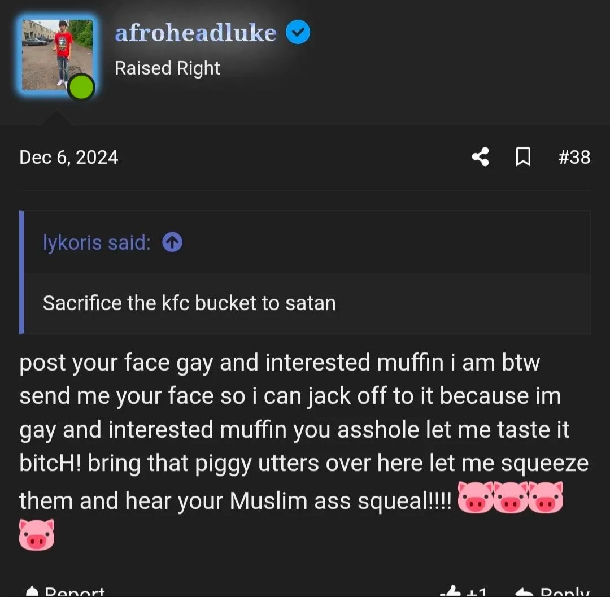
Task: Click the post body paragraph text
Action: coord(304,431)
